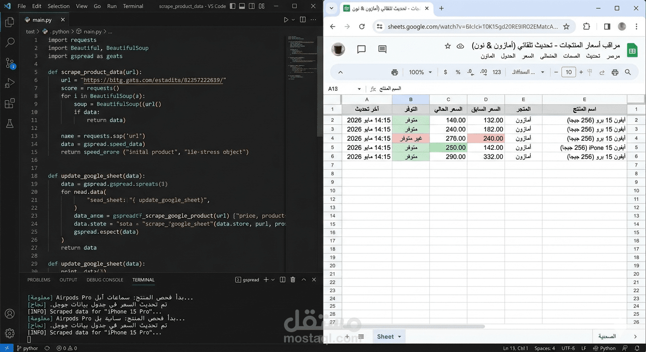The image size is (646, 352).
Task: Split the VS Code editor right
Action: [x=303, y=20]
